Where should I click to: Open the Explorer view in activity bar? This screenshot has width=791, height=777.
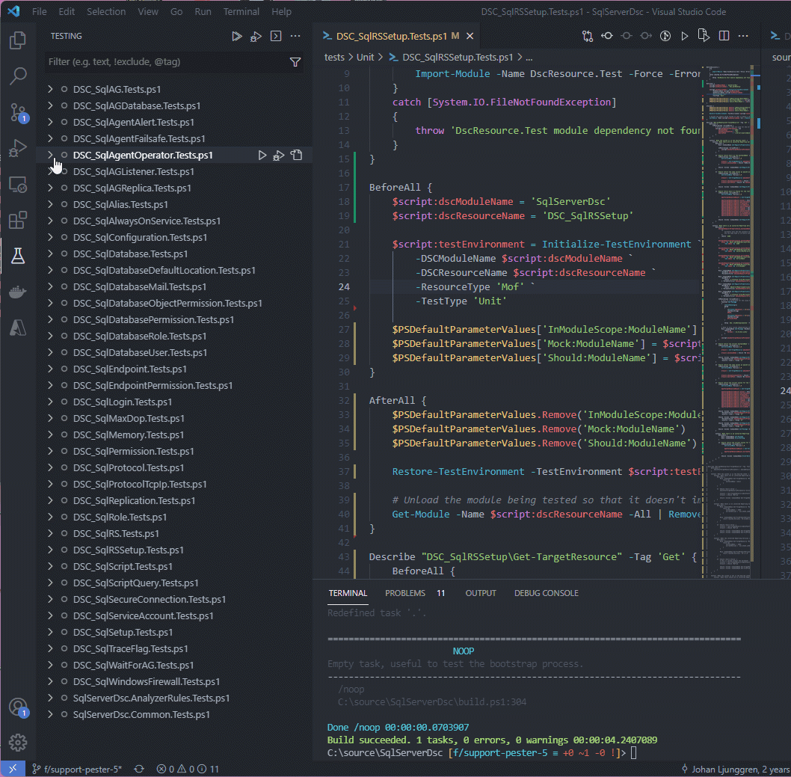coord(18,40)
